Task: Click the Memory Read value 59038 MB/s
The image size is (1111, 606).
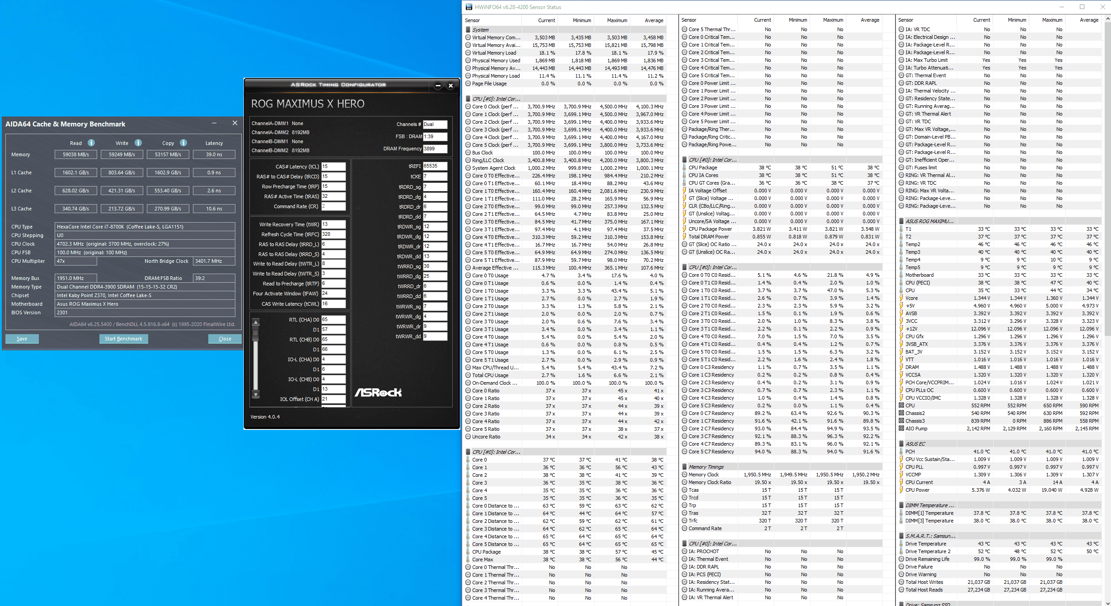Action: (75, 154)
